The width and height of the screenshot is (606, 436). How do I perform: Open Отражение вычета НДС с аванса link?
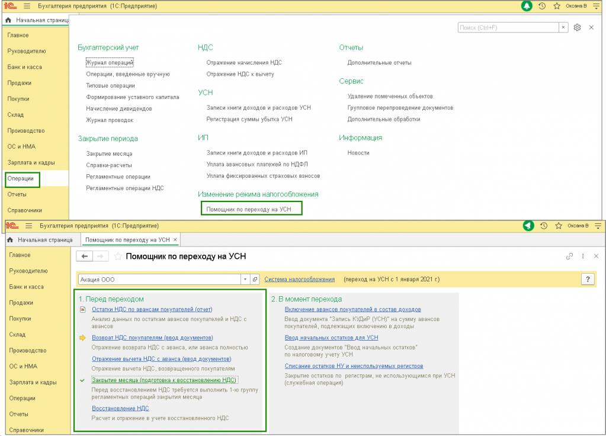point(162,359)
